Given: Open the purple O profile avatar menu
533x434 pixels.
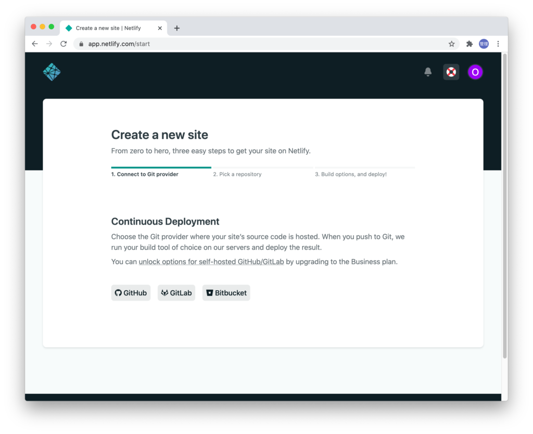Looking at the screenshot, I should pos(475,72).
